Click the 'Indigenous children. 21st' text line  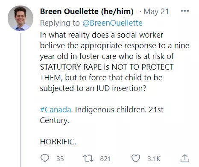[119, 110]
